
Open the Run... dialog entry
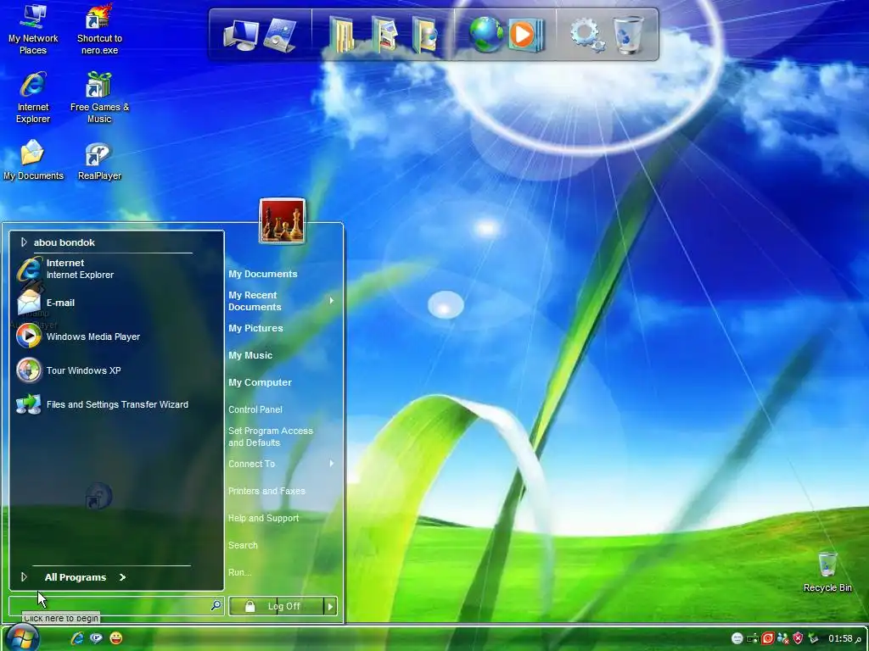click(239, 572)
